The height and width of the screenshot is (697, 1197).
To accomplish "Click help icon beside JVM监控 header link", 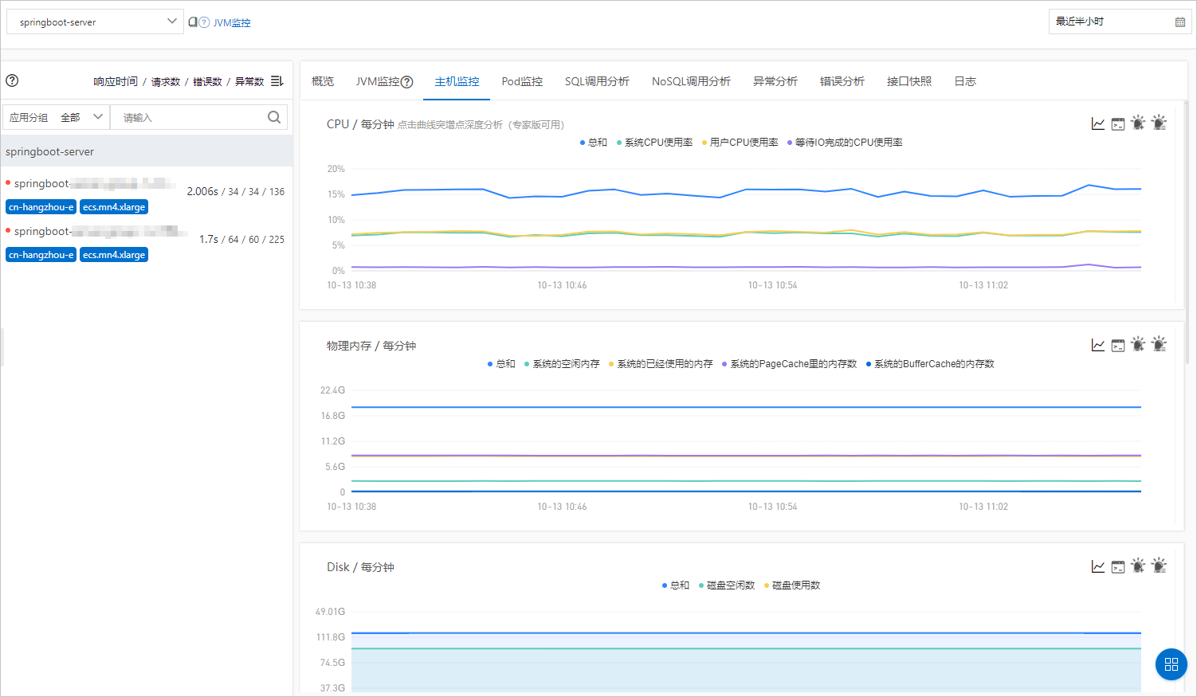I will click(x=204, y=22).
